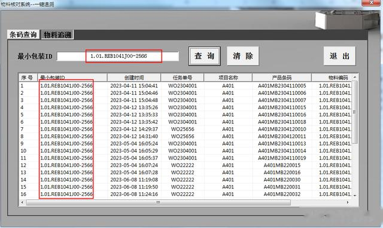
Task: Click the 创建时间 column header
Action: pyautogui.click(x=134, y=78)
